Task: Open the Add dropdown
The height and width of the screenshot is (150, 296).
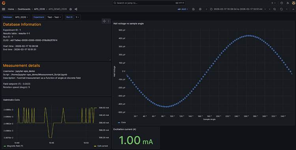Action: (x=183, y=9)
